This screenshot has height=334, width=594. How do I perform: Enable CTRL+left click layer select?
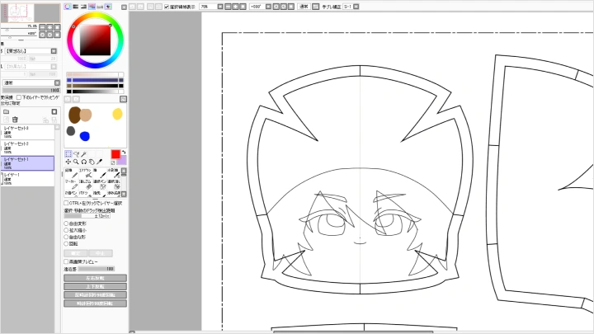pos(66,204)
